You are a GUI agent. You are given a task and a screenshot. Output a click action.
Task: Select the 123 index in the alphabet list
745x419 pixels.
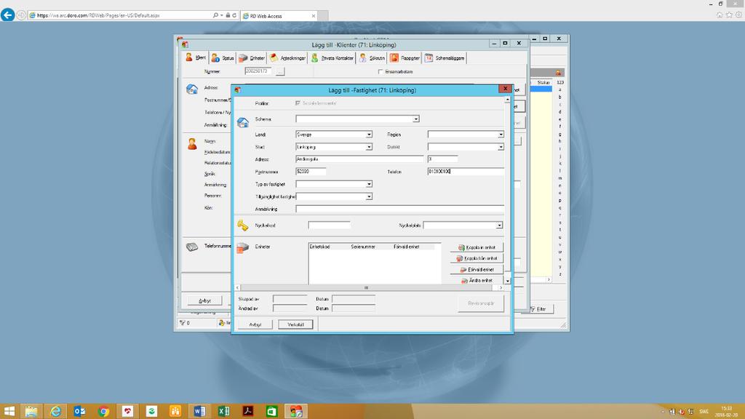pyautogui.click(x=559, y=83)
